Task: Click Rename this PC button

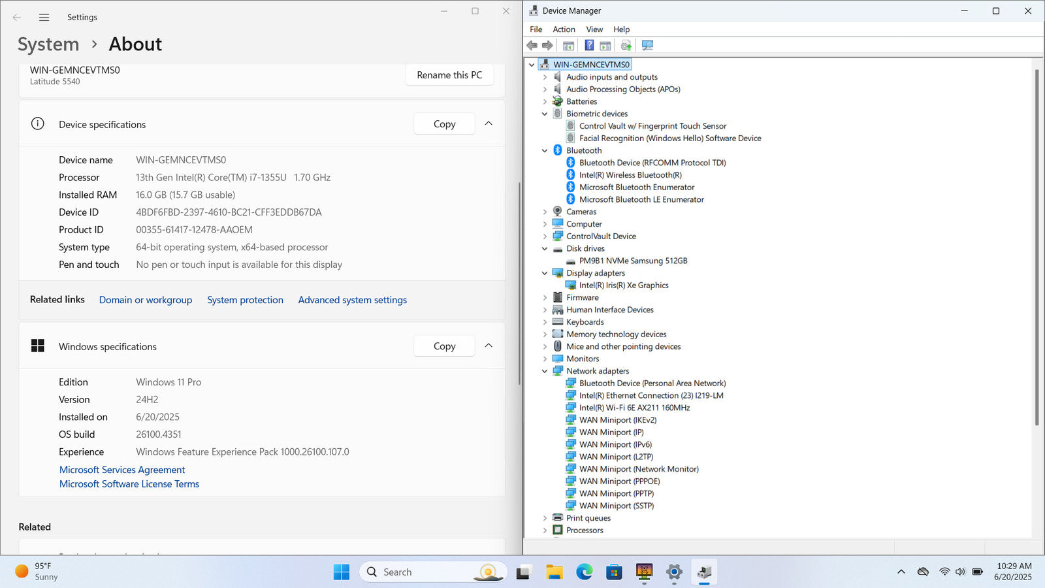Action: coord(449,75)
